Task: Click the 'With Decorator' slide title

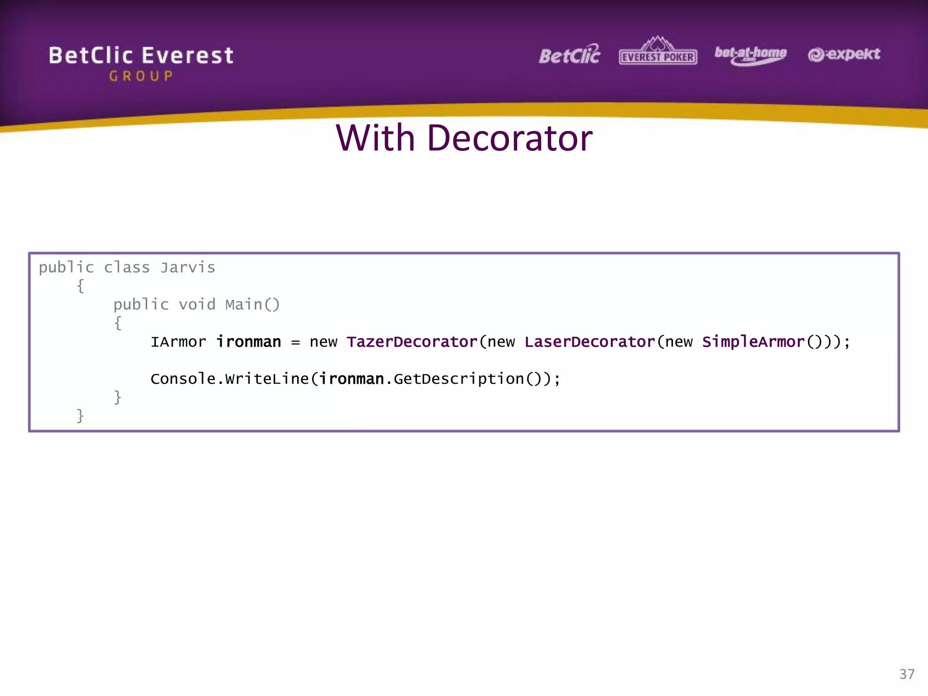Action: (x=464, y=138)
